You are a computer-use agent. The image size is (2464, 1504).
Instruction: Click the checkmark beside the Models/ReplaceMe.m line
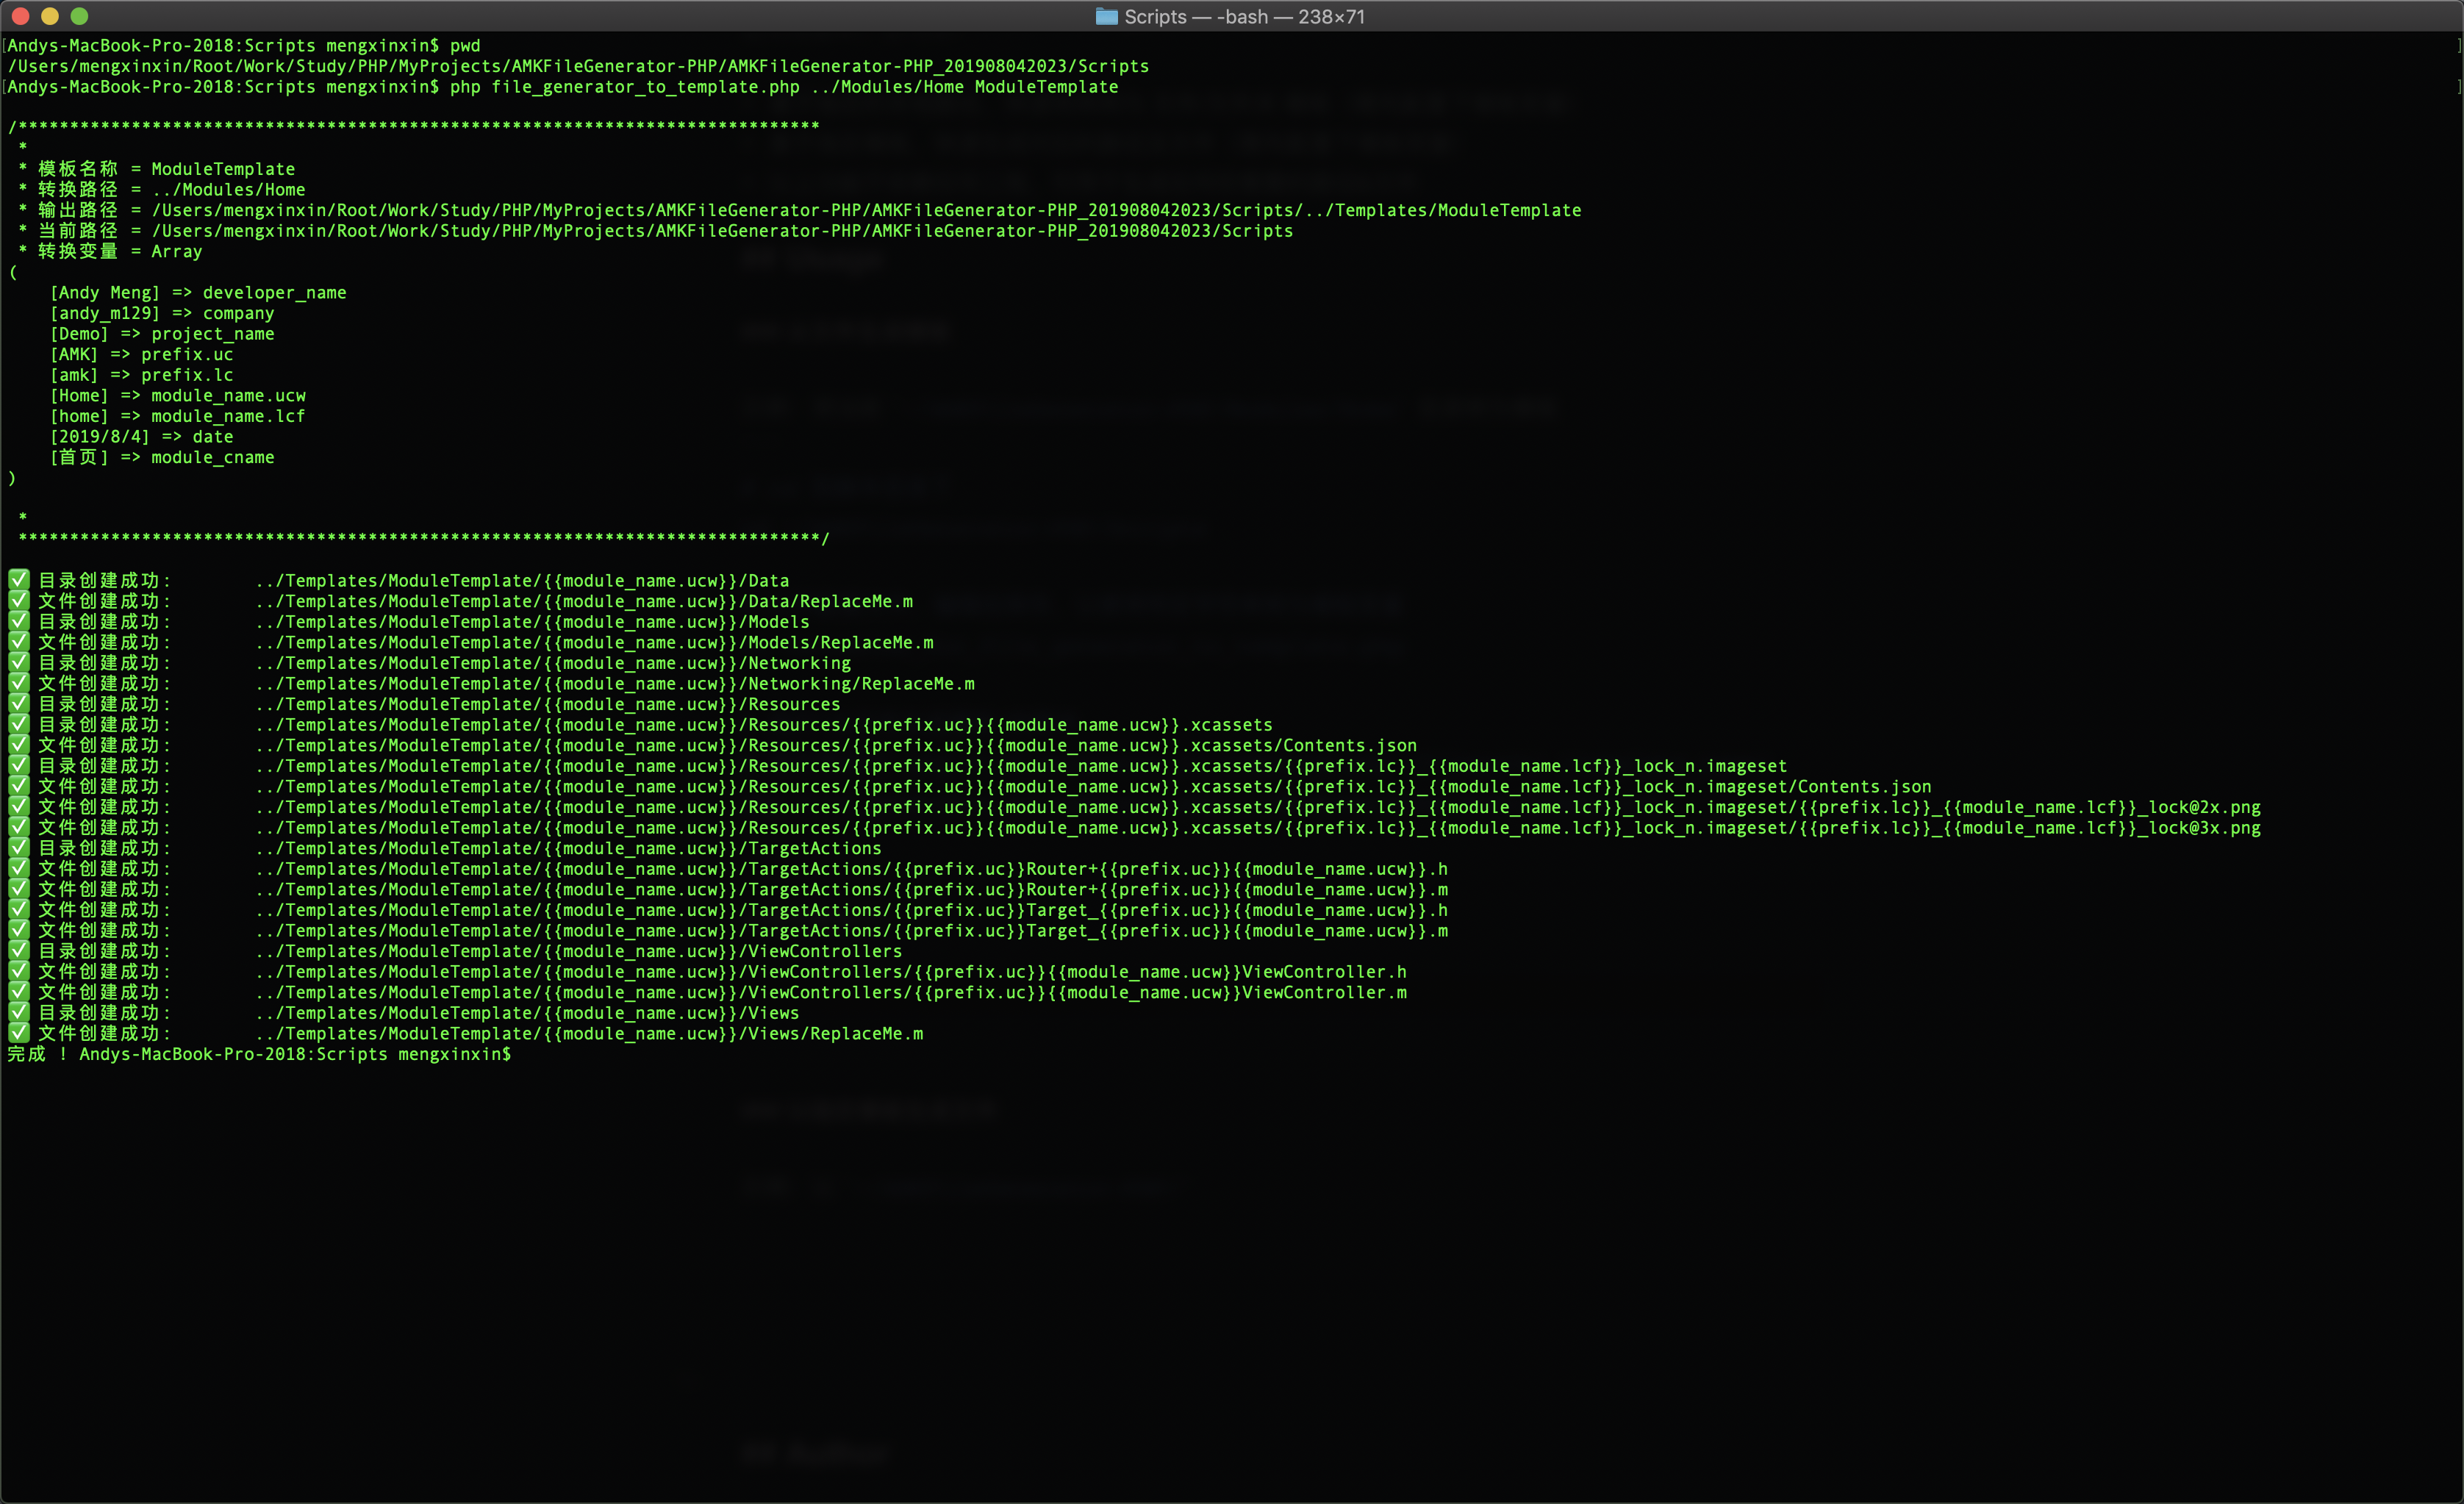(19, 642)
